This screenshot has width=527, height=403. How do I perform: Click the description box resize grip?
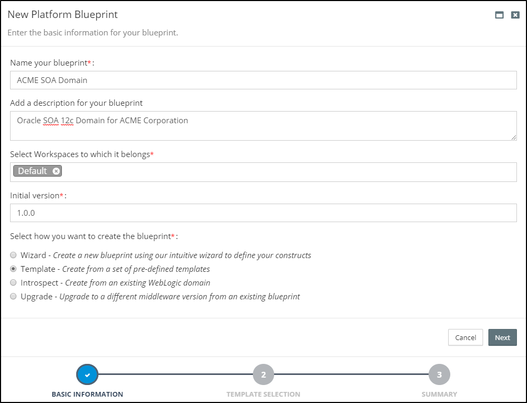[x=514, y=138]
